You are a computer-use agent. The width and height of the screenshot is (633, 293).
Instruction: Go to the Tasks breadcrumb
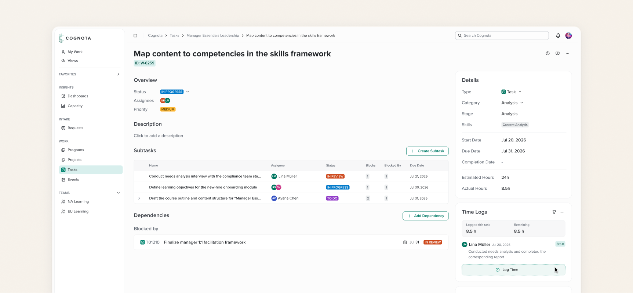pyautogui.click(x=174, y=36)
